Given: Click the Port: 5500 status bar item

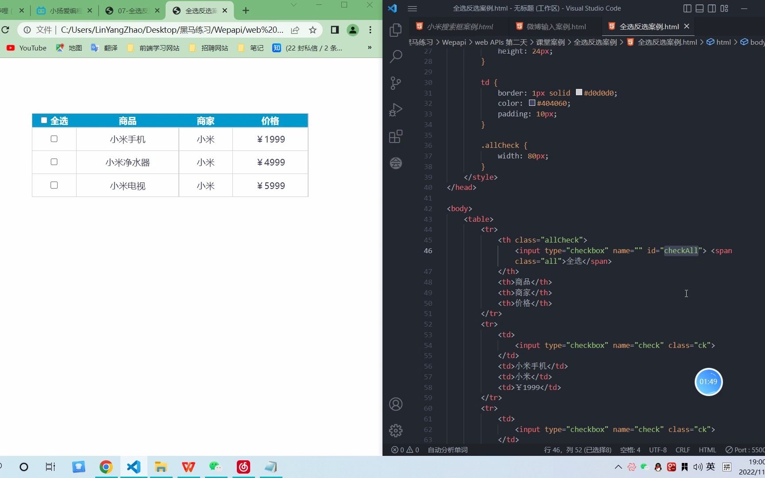Looking at the screenshot, I should [745, 450].
